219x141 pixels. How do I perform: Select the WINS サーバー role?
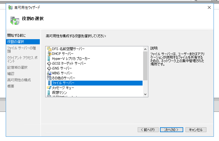(62, 73)
